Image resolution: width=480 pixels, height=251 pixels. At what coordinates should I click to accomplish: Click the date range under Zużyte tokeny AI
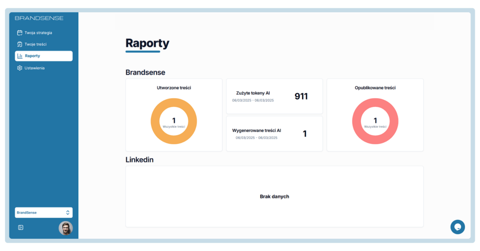tap(253, 100)
